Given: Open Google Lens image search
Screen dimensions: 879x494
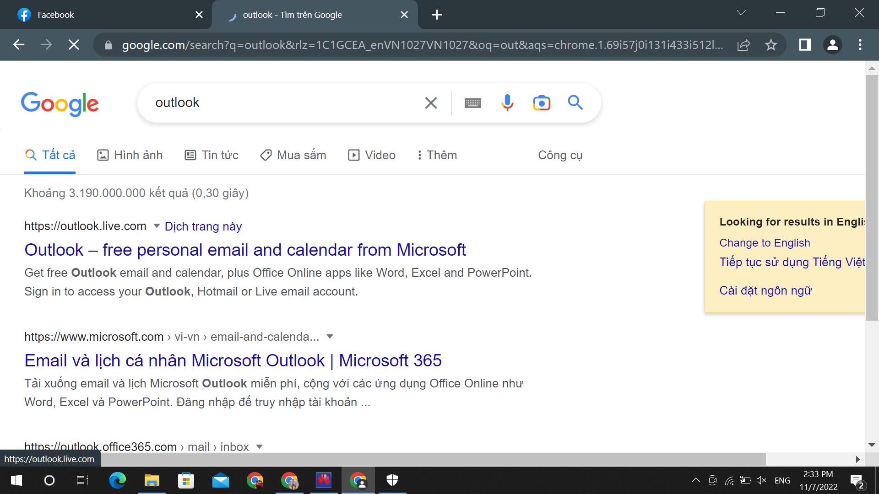Looking at the screenshot, I should click(541, 102).
